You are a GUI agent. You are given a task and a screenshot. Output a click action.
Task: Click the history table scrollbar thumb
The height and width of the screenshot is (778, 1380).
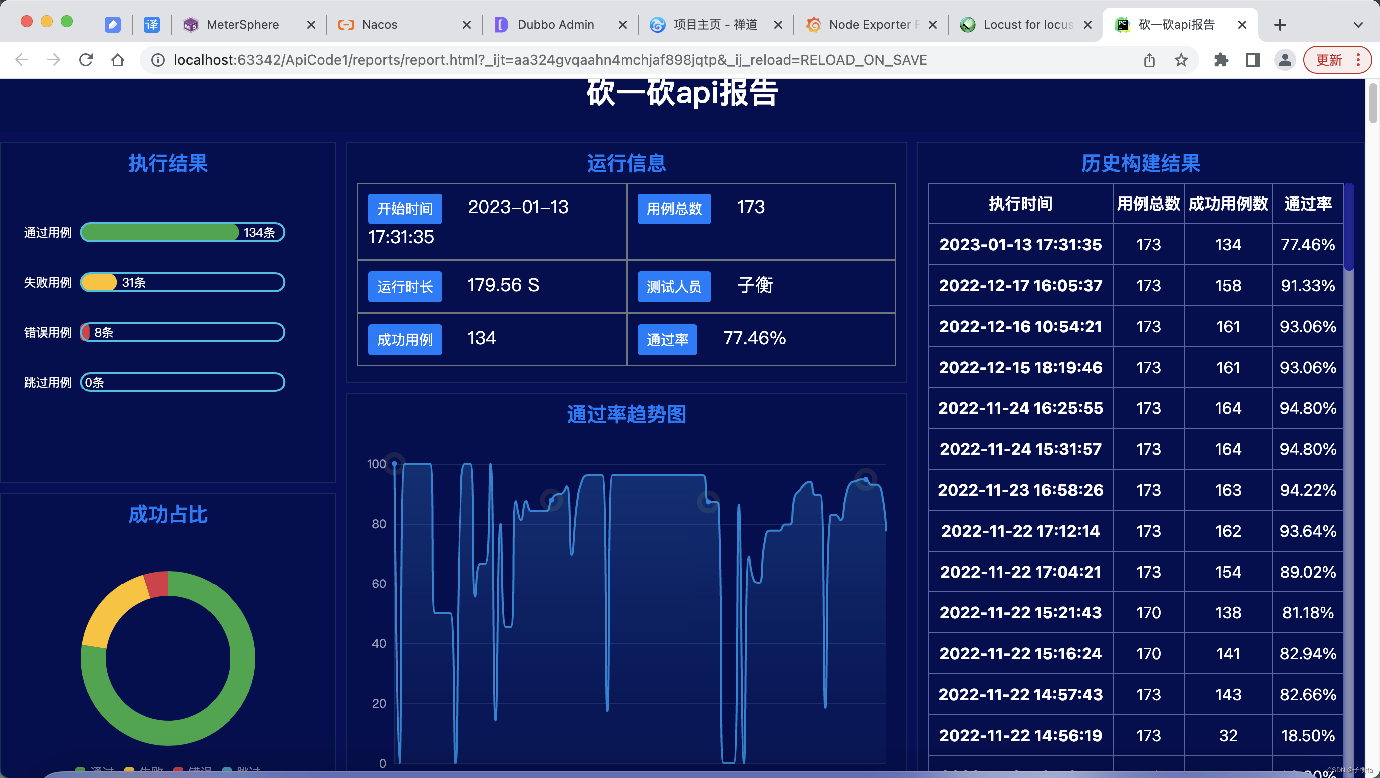[1349, 227]
